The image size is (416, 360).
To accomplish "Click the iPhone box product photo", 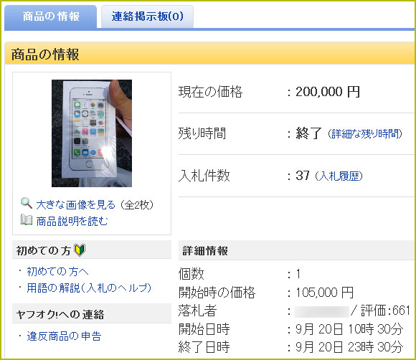I will tap(92, 133).
